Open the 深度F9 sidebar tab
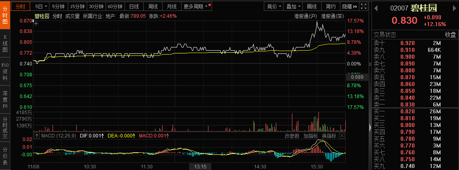The width and height of the screenshot is (459, 170). point(5,100)
